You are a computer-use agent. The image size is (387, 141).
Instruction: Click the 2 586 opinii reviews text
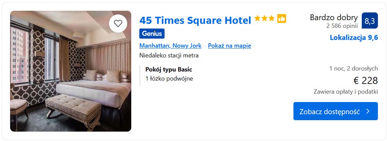342,25
